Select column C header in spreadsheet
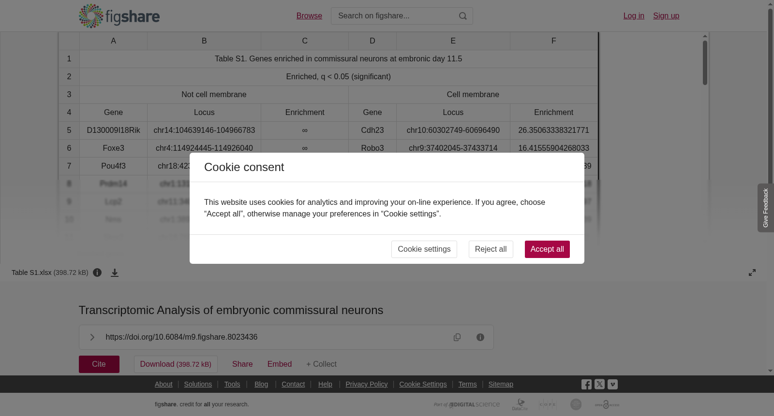Viewport: 774px width, 416px height. [305, 41]
